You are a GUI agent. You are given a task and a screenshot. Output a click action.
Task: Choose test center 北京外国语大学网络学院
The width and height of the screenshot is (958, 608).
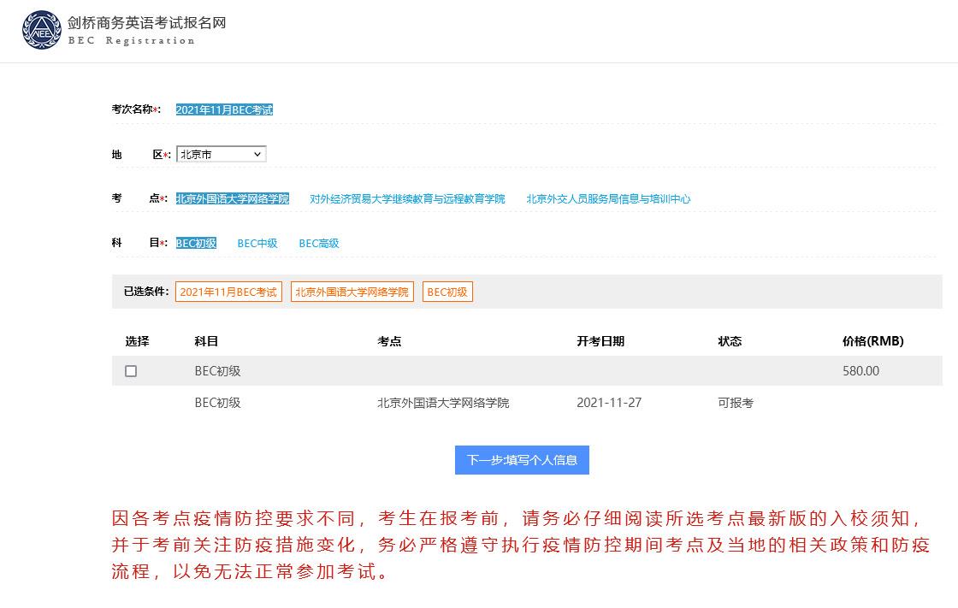point(232,198)
